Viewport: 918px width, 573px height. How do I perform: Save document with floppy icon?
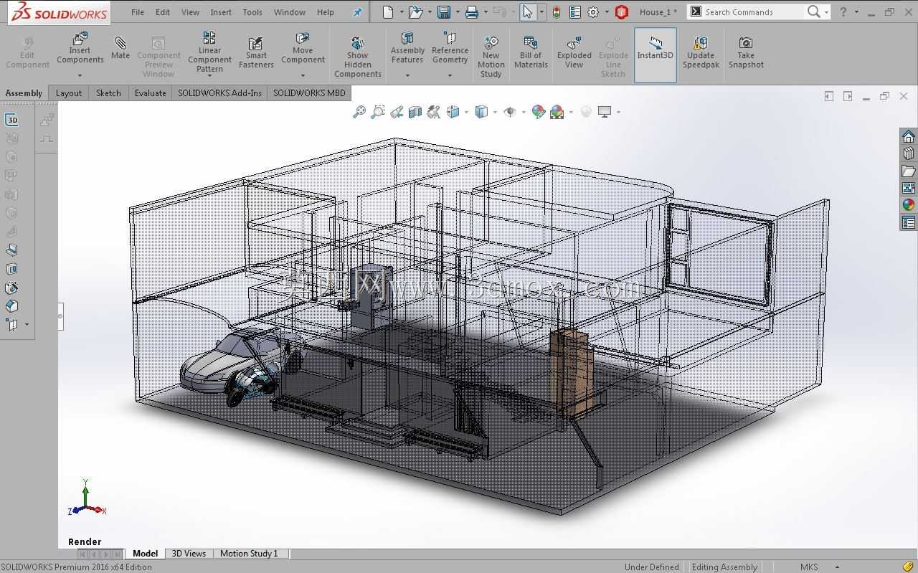444,12
